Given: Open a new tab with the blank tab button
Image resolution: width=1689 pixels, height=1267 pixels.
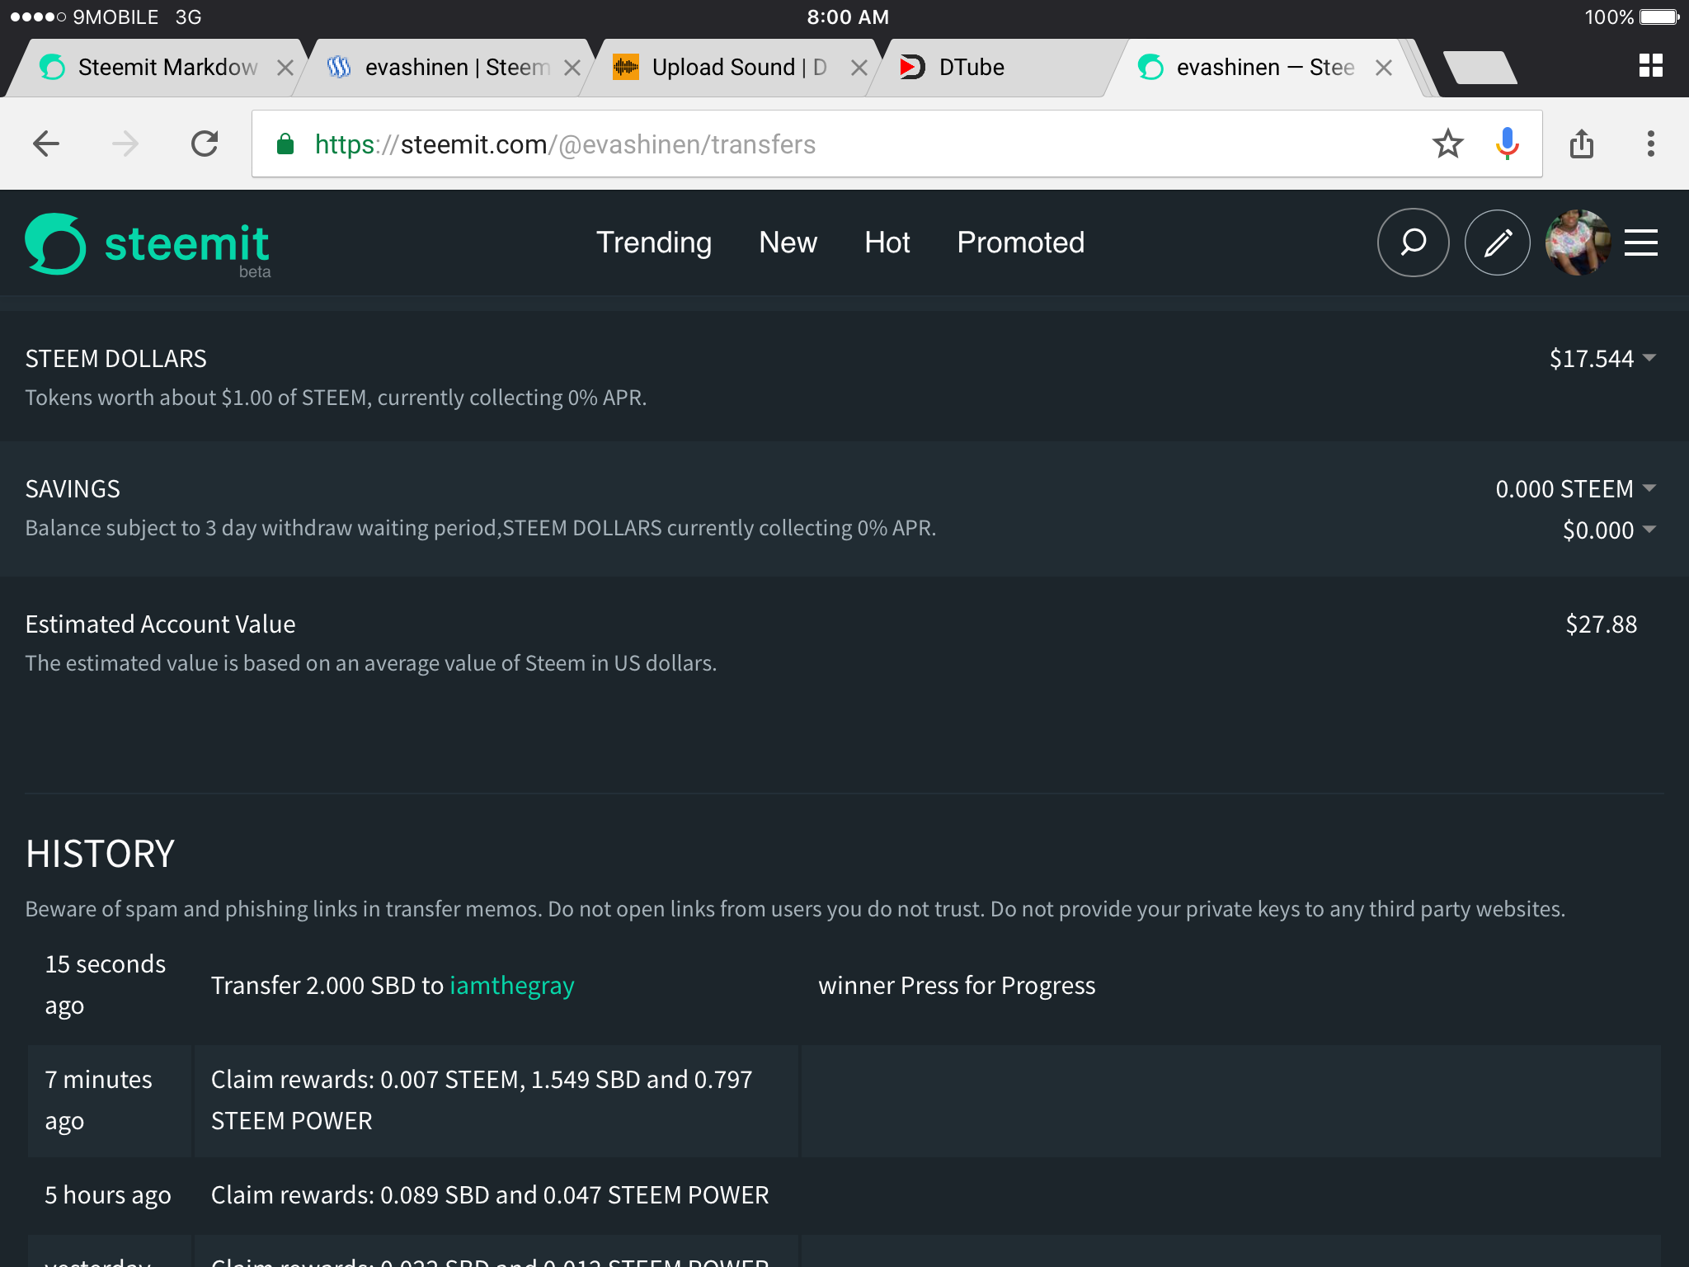Looking at the screenshot, I should (x=1480, y=68).
